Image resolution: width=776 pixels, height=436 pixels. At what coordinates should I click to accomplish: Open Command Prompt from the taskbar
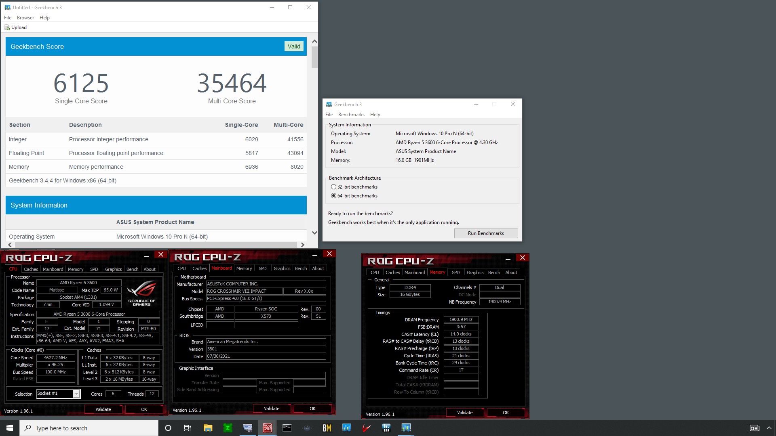pyautogui.click(x=287, y=428)
